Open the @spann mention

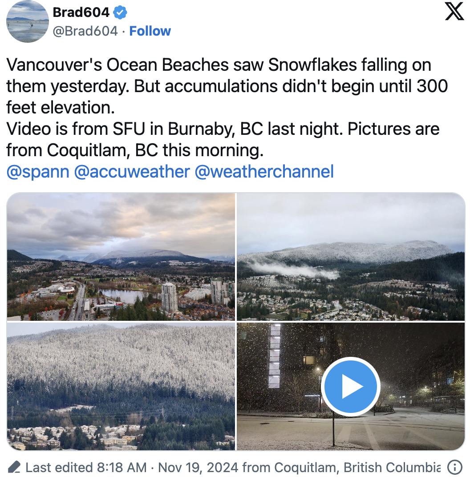(x=37, y=171)
